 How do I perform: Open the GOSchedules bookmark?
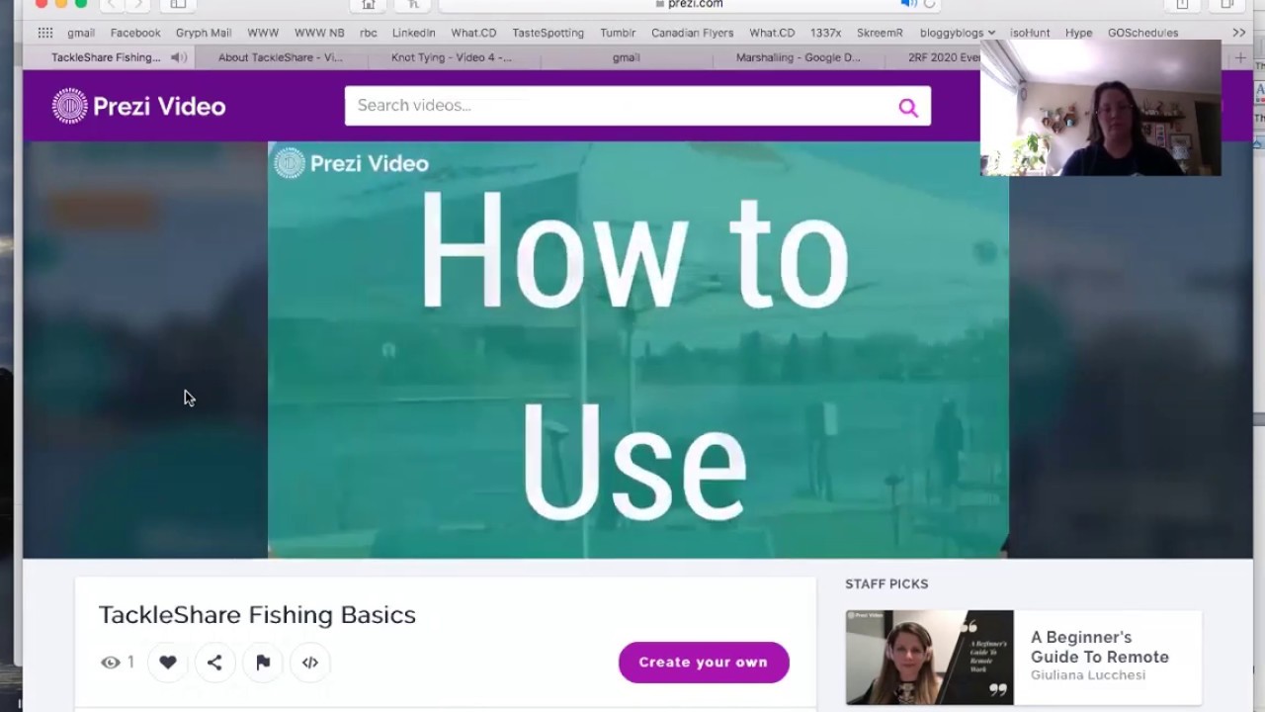[x=1143, y=33]
